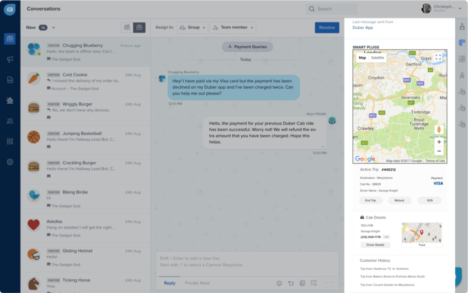Open the top user profile icon in right rail
The image size is (468, 293).
pyautogui.click(x=462, y=27)
